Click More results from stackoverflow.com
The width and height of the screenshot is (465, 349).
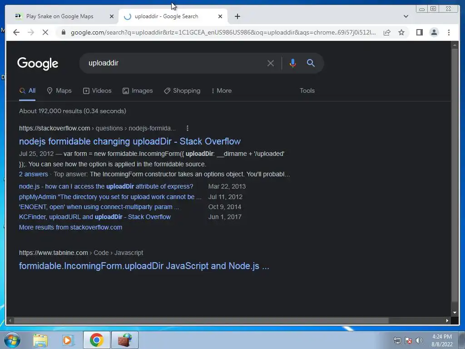click(x=70, y=227)
